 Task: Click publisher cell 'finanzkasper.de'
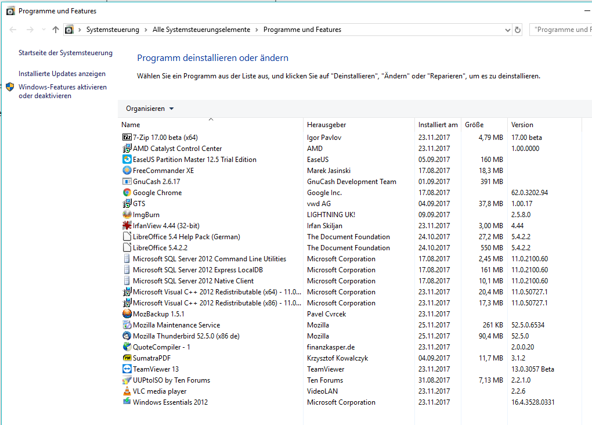point(331,347)
